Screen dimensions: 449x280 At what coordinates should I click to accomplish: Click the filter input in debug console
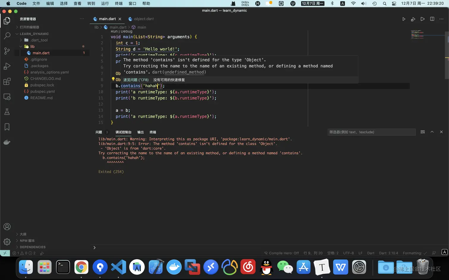[x=371, y=132]
